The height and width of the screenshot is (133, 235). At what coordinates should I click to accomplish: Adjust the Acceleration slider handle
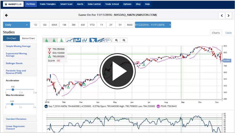point(13,89)
